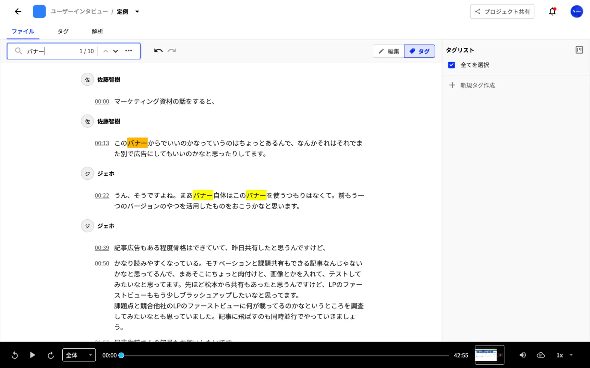Image resolution: width=590 pixels, height=368 pixels.
Task: Open the 全体 speaker filter dropdown
Action: point(79,355)
